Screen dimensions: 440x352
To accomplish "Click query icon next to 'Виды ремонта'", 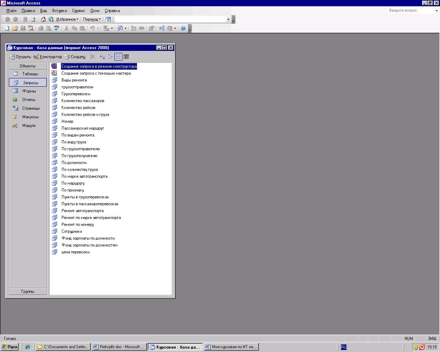I will click(x=54, y=80).
